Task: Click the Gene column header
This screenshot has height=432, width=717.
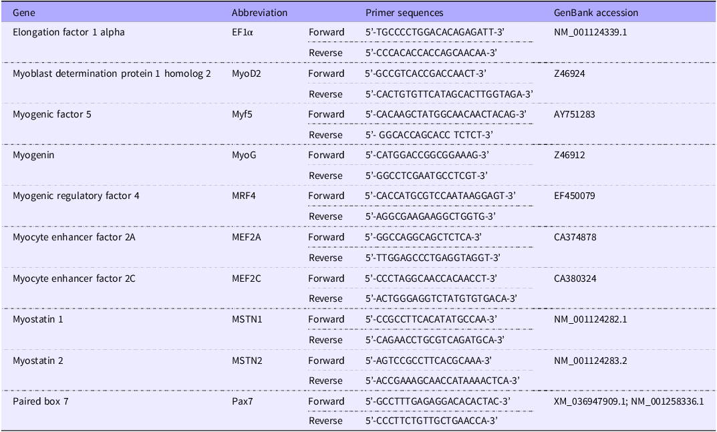Action: click(23, 13)
